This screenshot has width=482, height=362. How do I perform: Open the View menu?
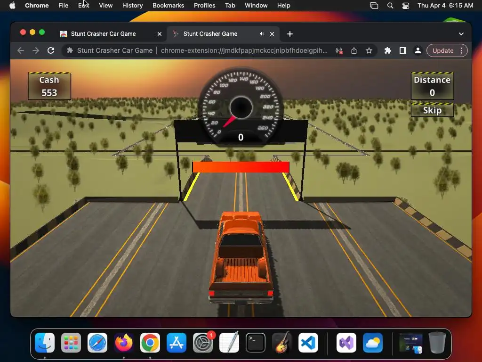(x=105, y=6)
